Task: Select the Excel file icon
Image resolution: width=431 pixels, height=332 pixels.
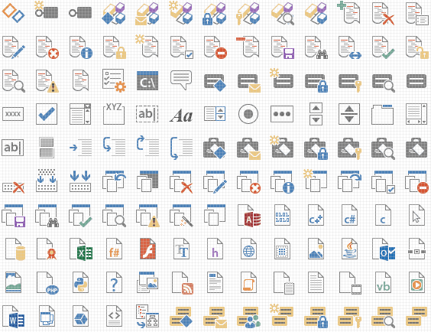Action: pyautogui.click(x=81, y=249)
